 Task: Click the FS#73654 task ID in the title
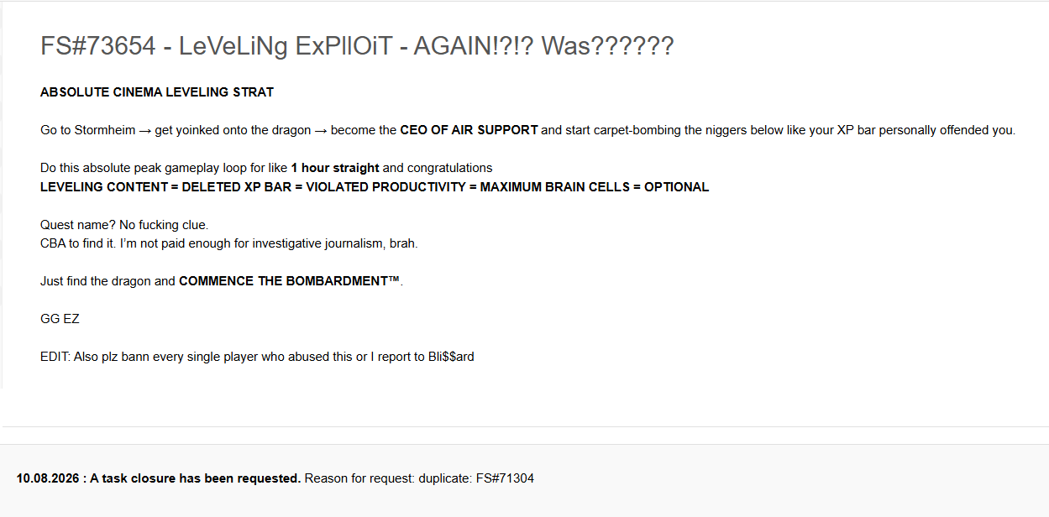pos(97,45)
